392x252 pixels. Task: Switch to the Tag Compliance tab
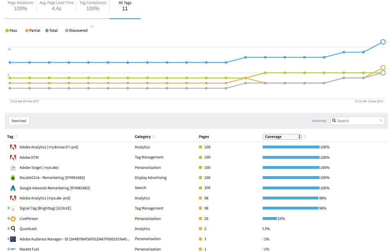coord(93,6)
